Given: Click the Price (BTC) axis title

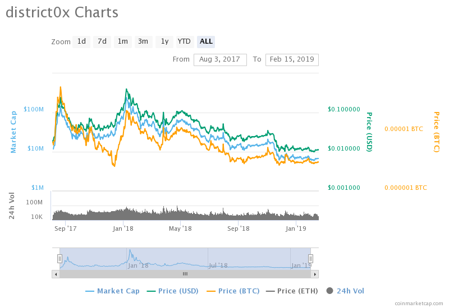Looking at the screenshot, I should 437,132.
